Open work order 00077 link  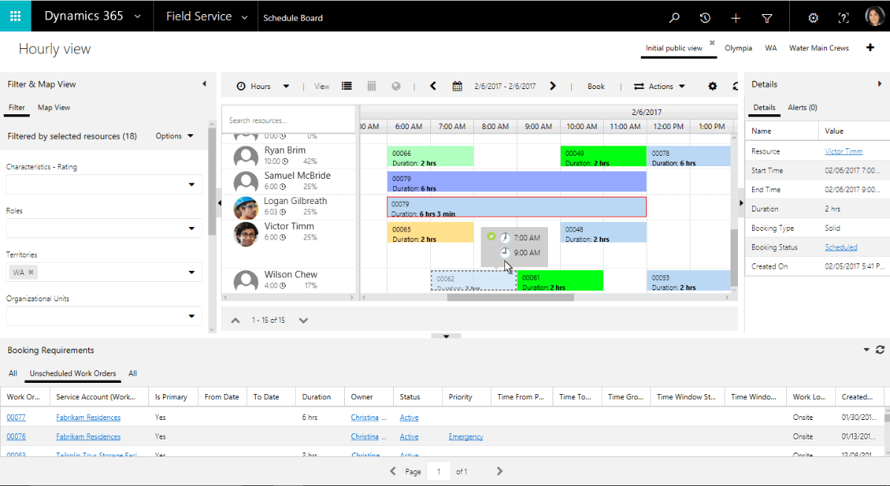[16, 418]
